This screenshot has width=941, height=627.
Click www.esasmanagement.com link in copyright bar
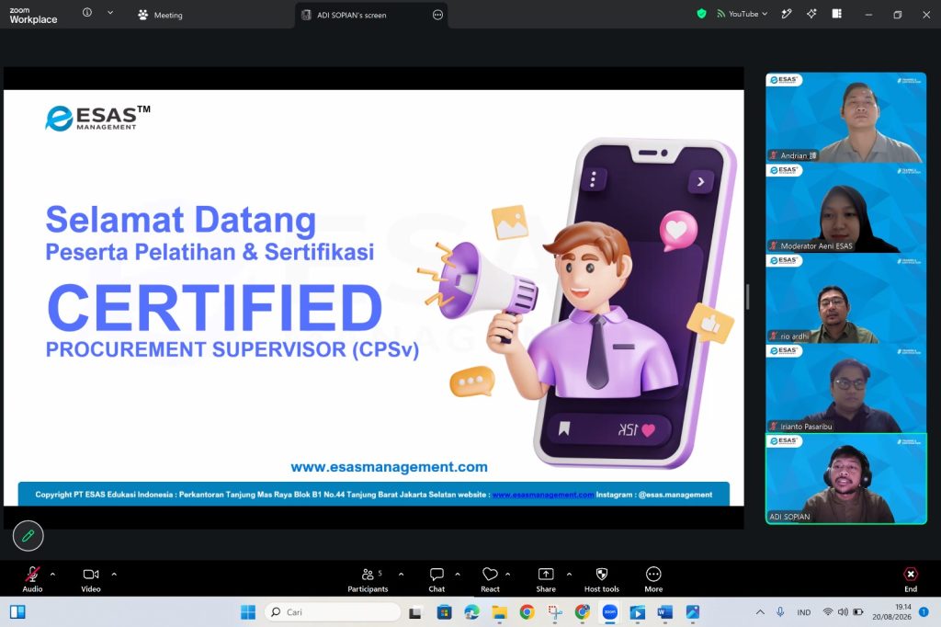[543, 495]
